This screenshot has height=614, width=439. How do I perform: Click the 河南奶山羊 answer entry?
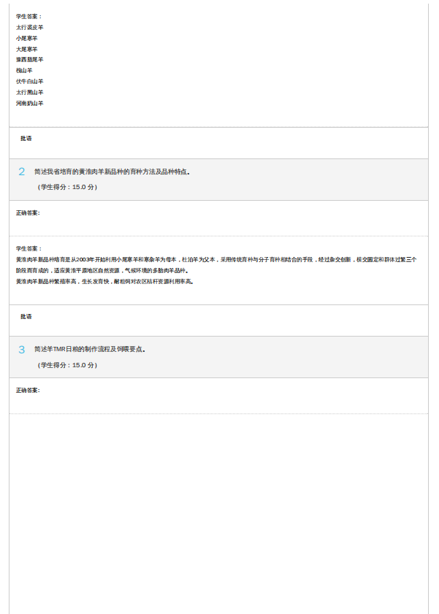click(30, 104)
